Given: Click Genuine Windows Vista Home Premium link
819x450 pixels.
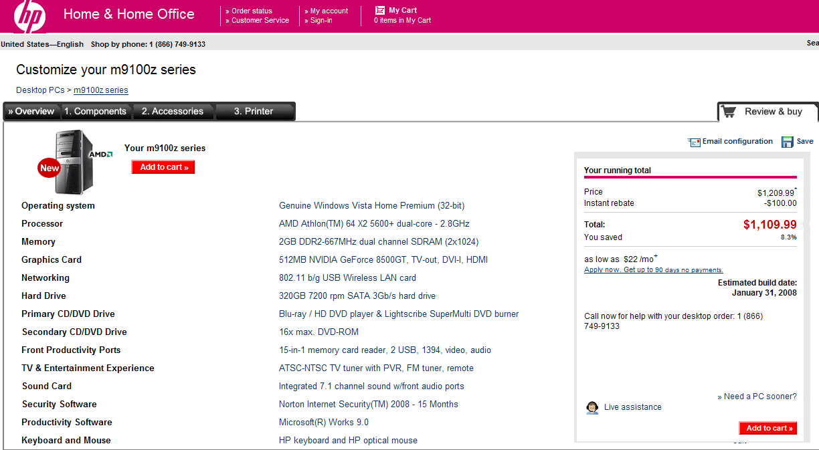Looking at the screenshot, I should 371,206.
